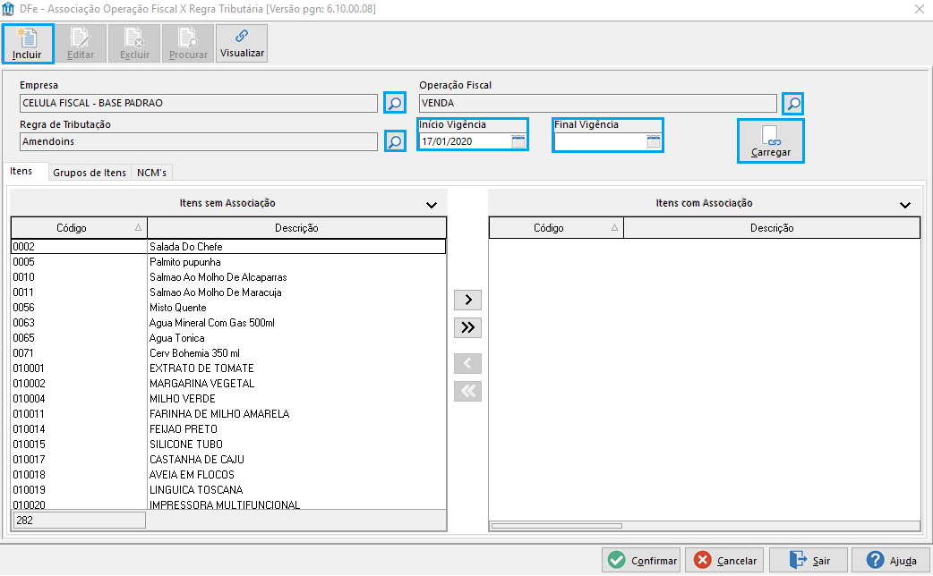
Task: Select the FEIJAO PRETO row
Action: 228,429
